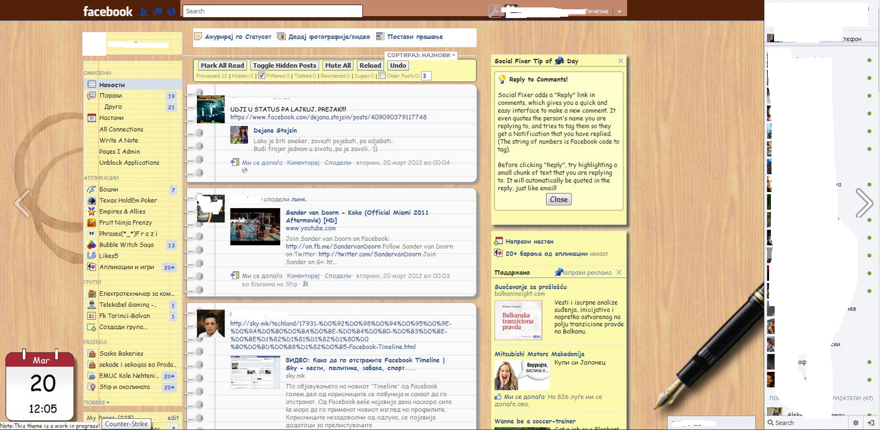
Task: Click the Balkanska tranziciona pravda ad image
Action: pyautogui.click(x=518, y=320)
